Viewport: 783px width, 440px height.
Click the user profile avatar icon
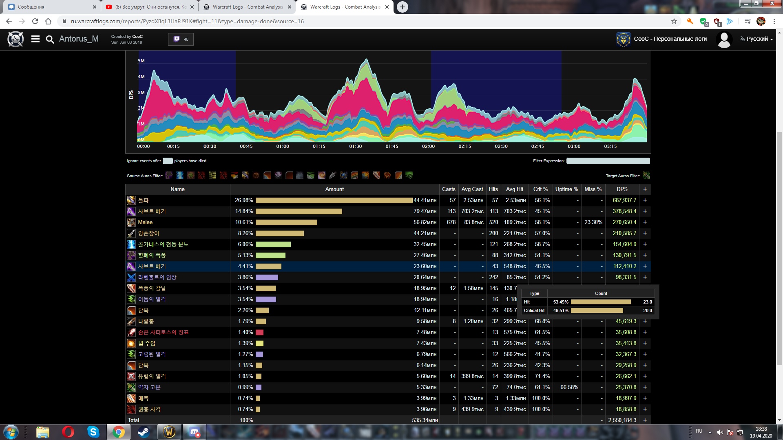(x=724, y=40)
